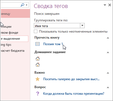Collapse the Вопрос group
Viewport: 113px width, 101px height.
tap(108, 88)
